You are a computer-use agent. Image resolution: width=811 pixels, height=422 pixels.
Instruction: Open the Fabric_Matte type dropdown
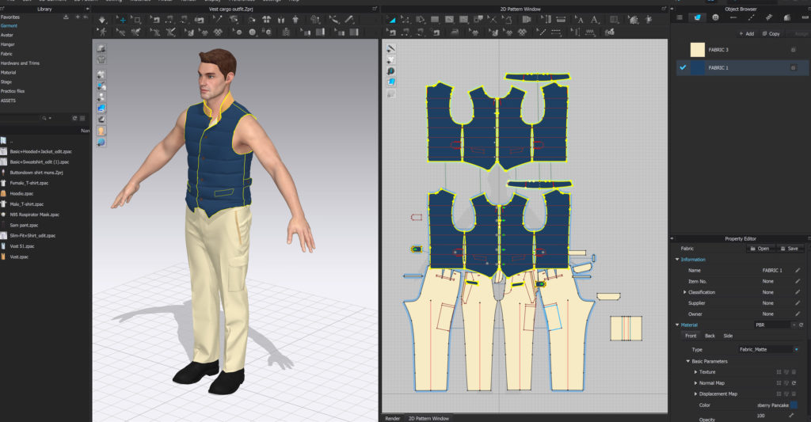pyautogui.click(x=769, y=350)
